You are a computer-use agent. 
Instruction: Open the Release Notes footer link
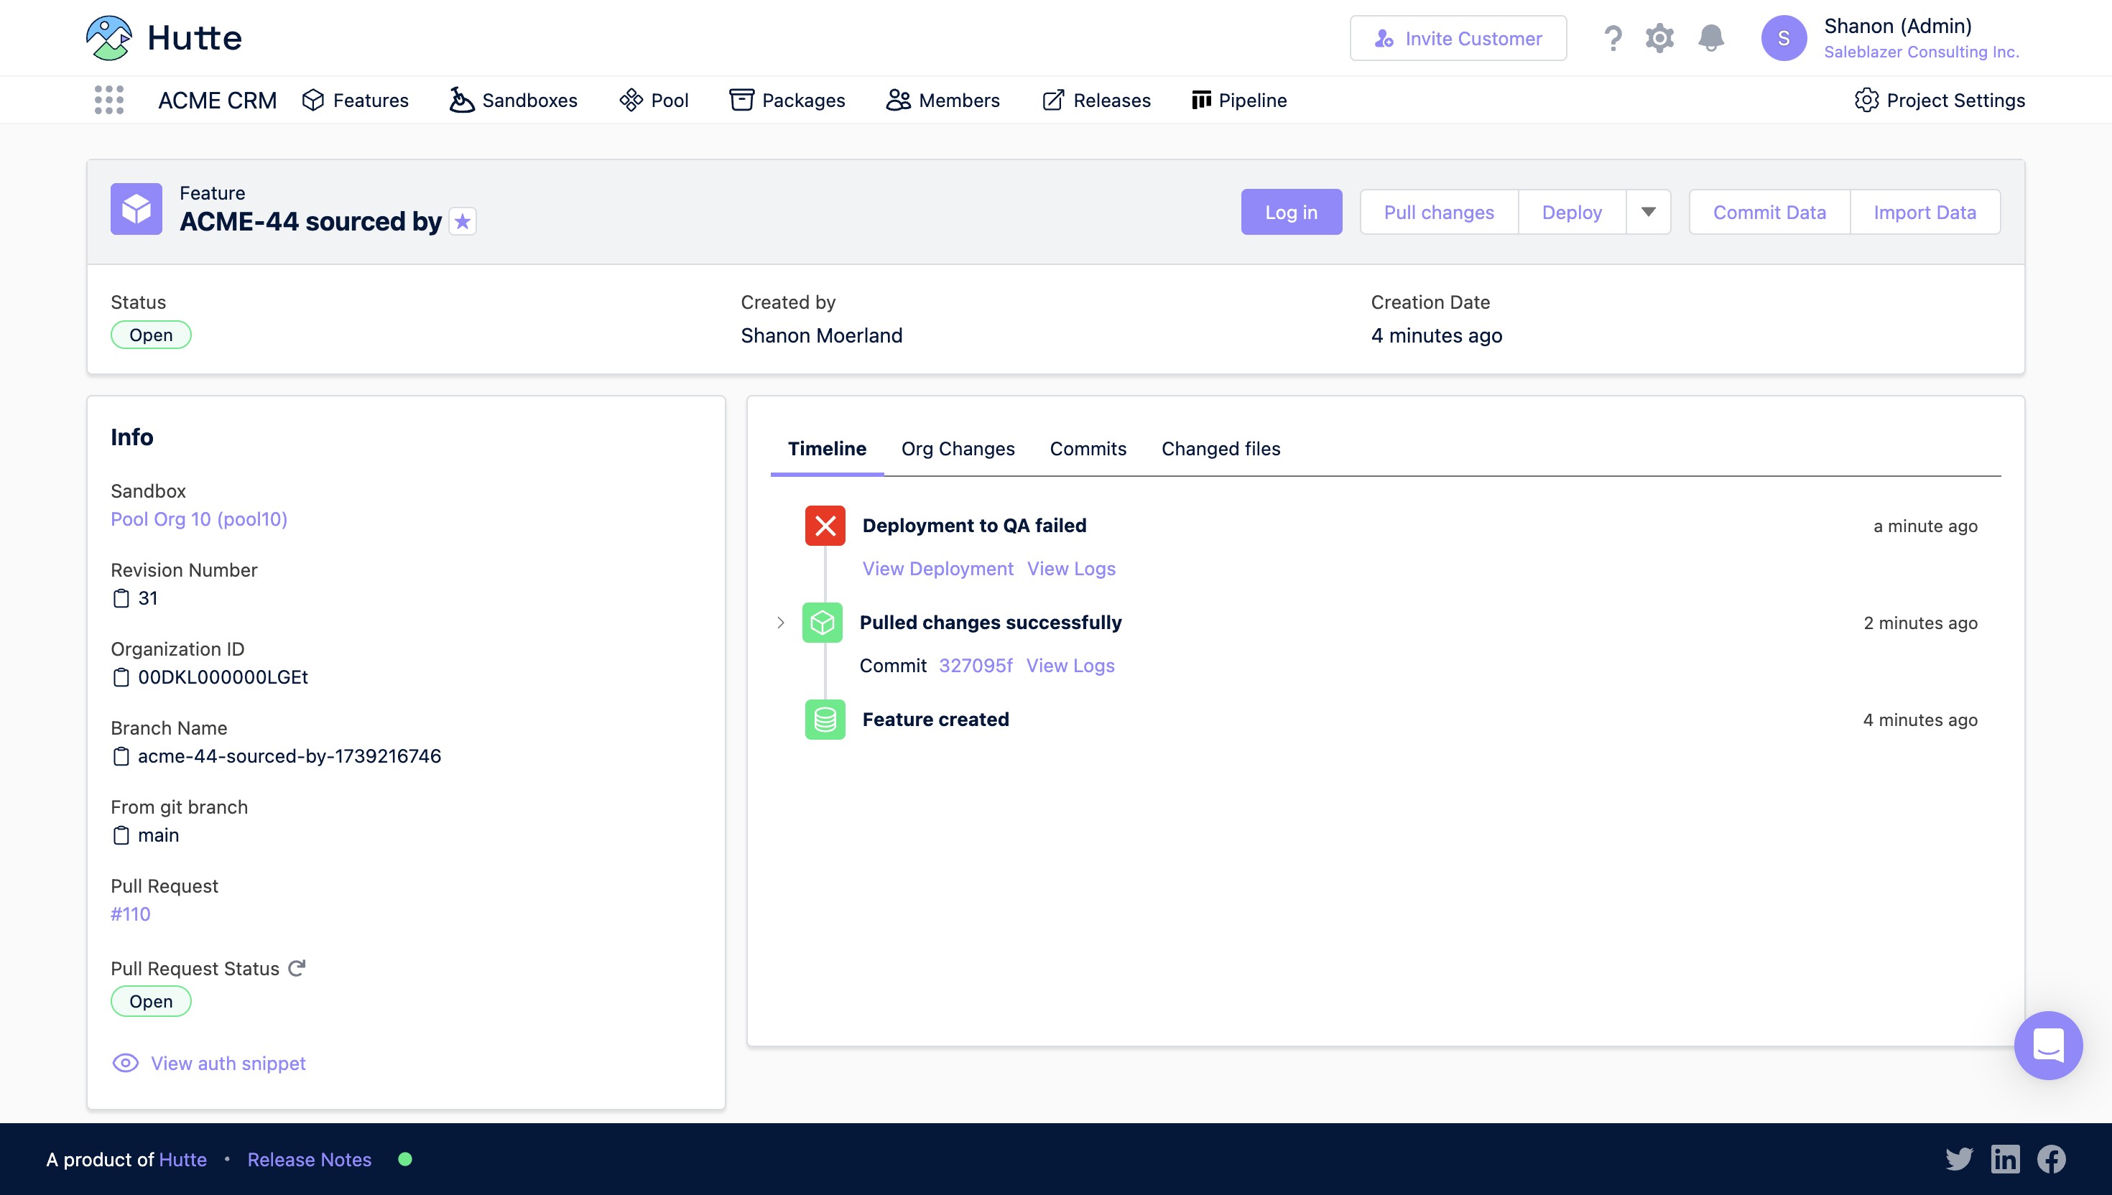pyautogui.click(x=310, y=1159)
